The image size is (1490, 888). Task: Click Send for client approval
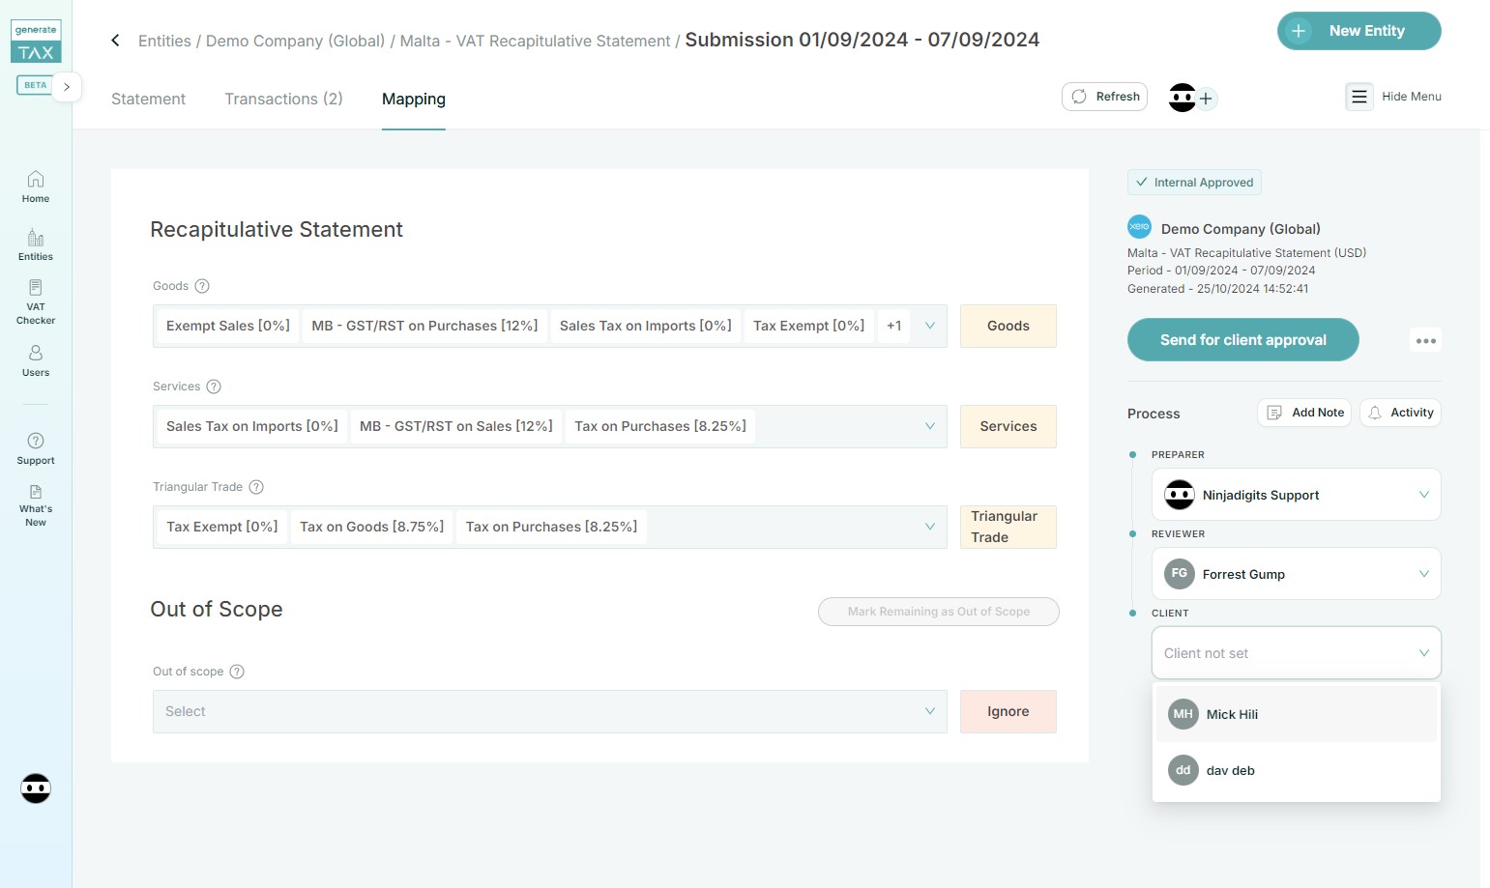point(1242,339)
